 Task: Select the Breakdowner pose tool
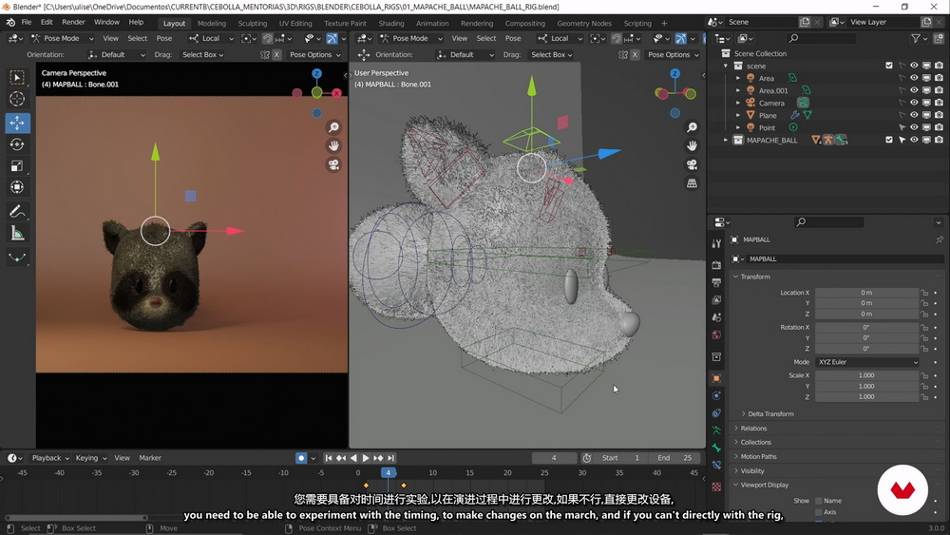click(x=17, y=258)
